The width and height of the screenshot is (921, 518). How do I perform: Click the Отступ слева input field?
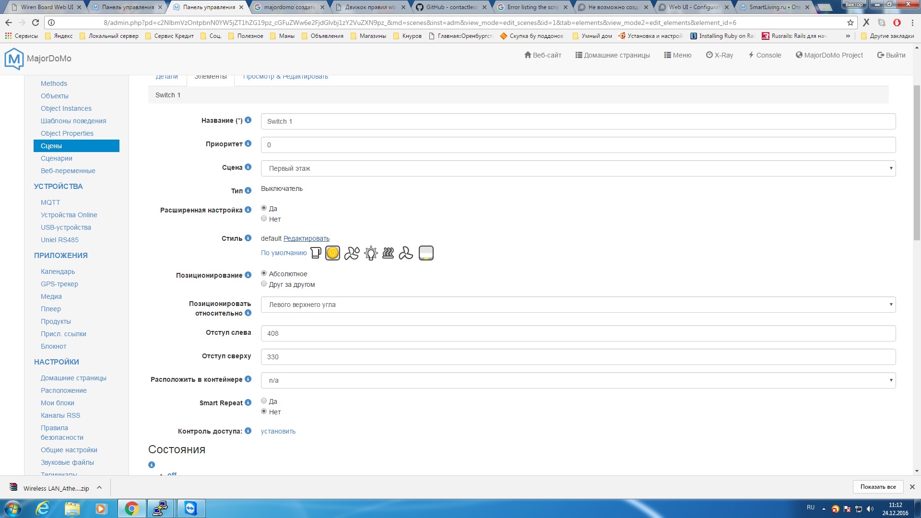(578, 333)
